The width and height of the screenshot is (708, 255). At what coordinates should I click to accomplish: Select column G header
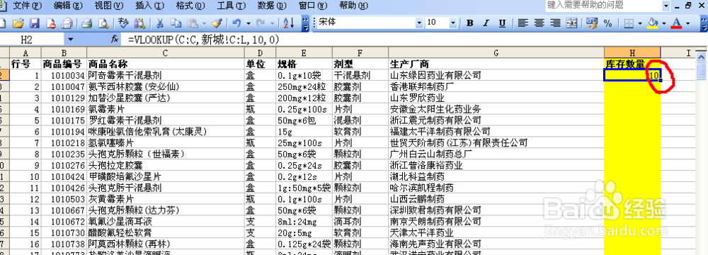click(496, 53)
